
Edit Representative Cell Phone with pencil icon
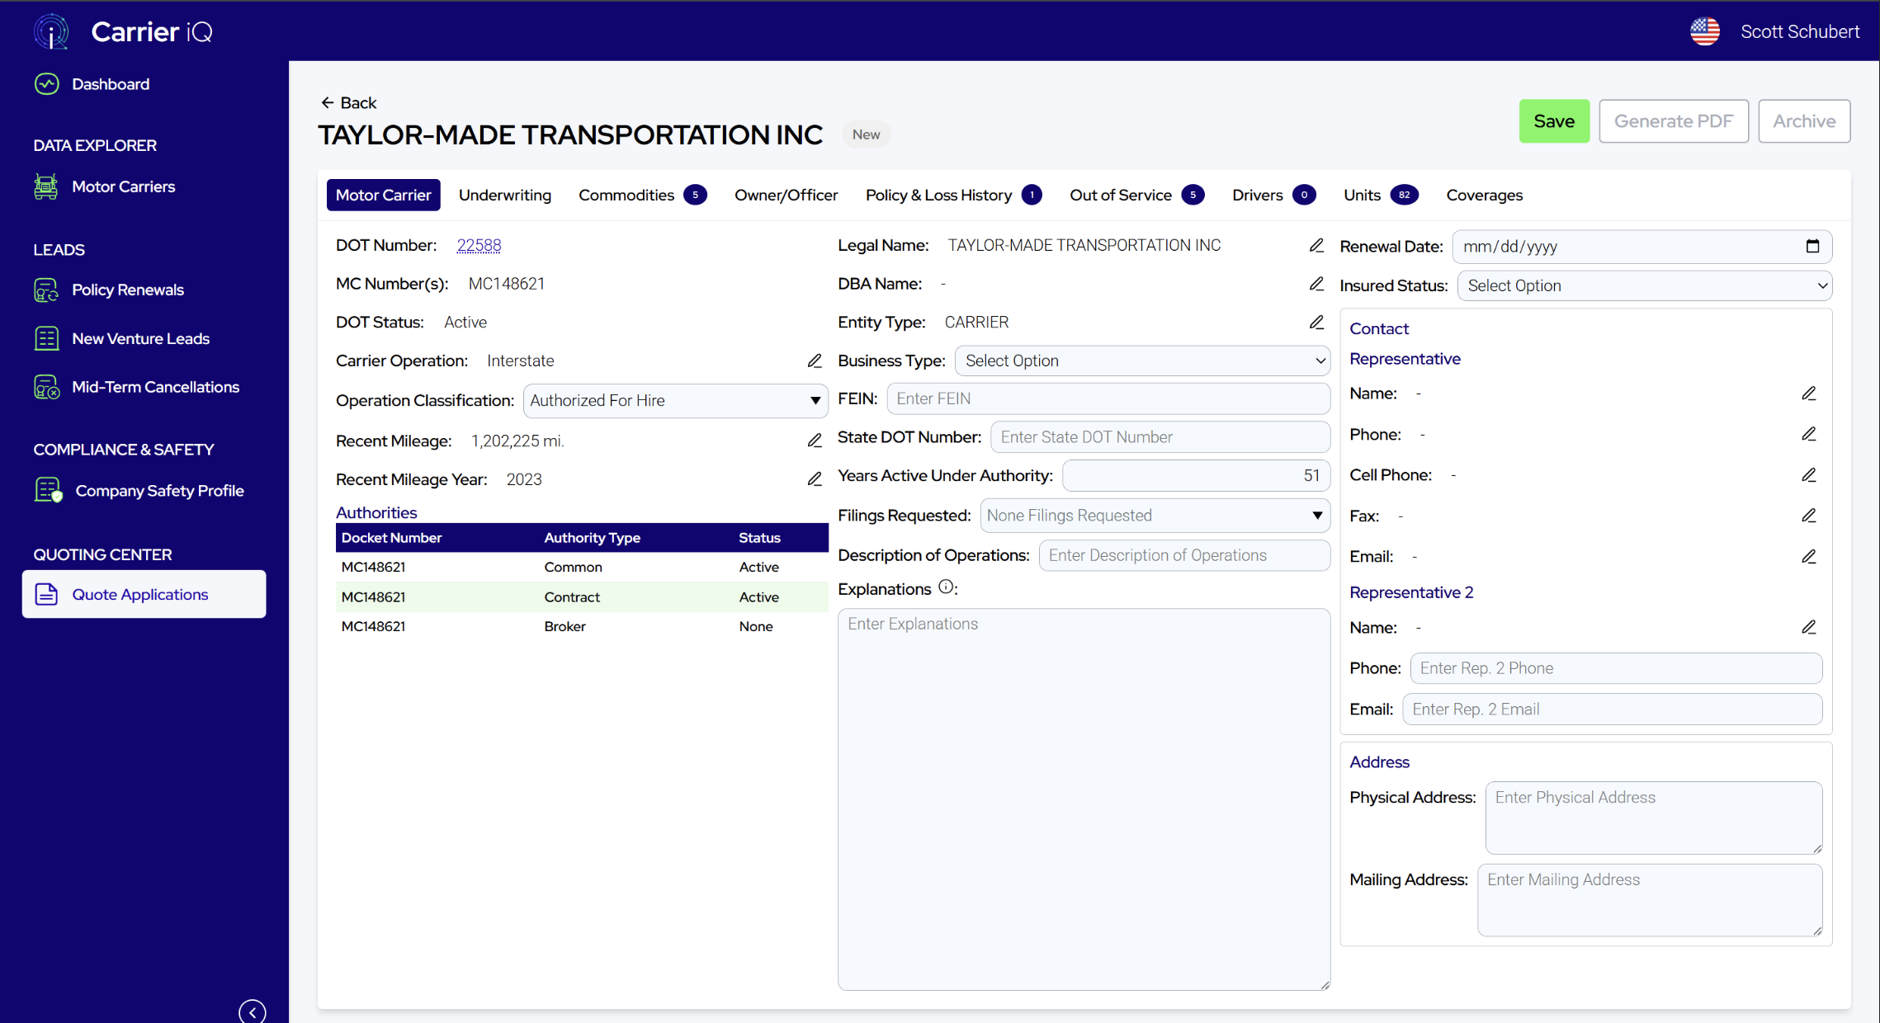pos(1808,475)
